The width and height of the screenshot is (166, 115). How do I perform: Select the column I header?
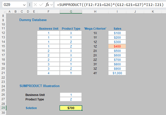coord(117,11)
